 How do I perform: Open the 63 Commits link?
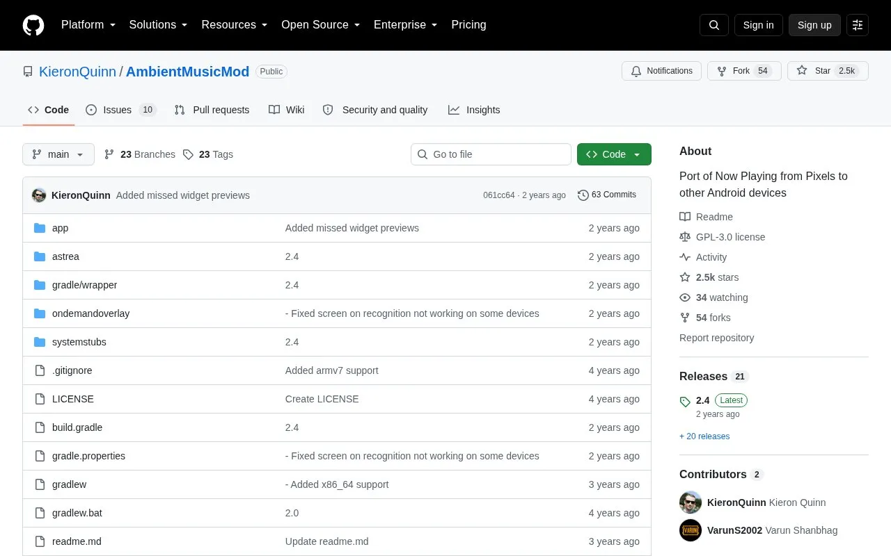pos(607,195)
